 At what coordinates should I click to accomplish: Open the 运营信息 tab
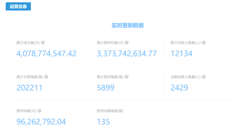18,7
